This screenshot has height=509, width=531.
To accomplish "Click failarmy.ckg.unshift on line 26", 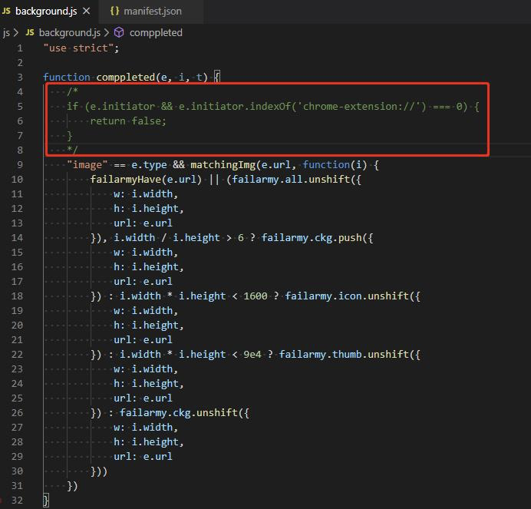I will click(179, 413).
